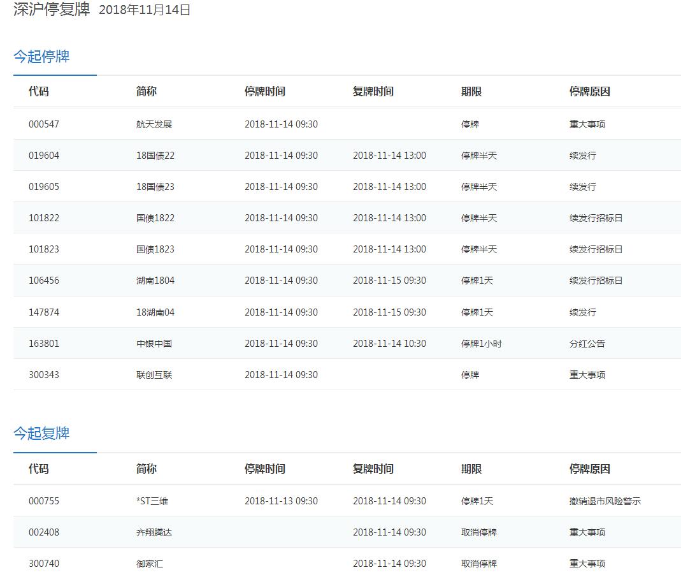Screen dimensions: 681x577
Task: Click the 停牌原因 header in 今起停牌 table
Action: click(589, 92)
